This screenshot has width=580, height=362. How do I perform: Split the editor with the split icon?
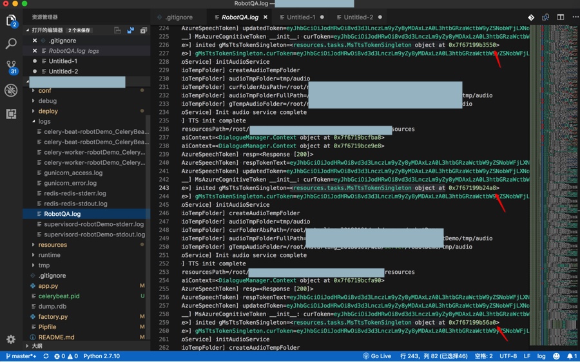coord(561,17)
